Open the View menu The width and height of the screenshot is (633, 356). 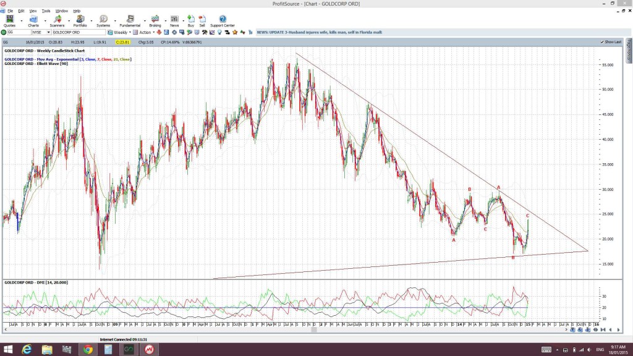click(33, 11)
